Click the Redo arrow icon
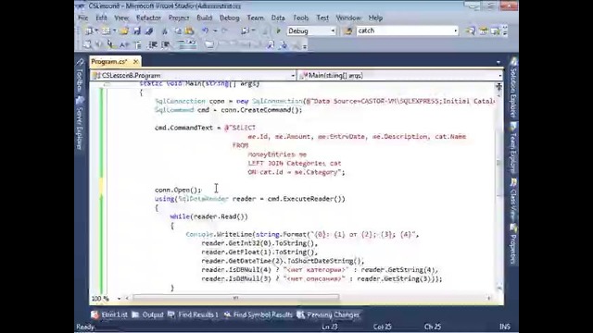This screenshot has height=333, width=593. tap(224, 31)
